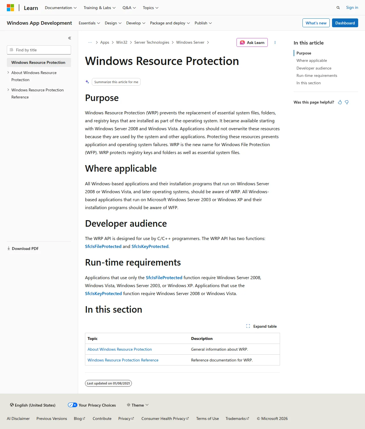Expand the Q&A menu
This screenshot has width=365, height=429.
[129, 8]
